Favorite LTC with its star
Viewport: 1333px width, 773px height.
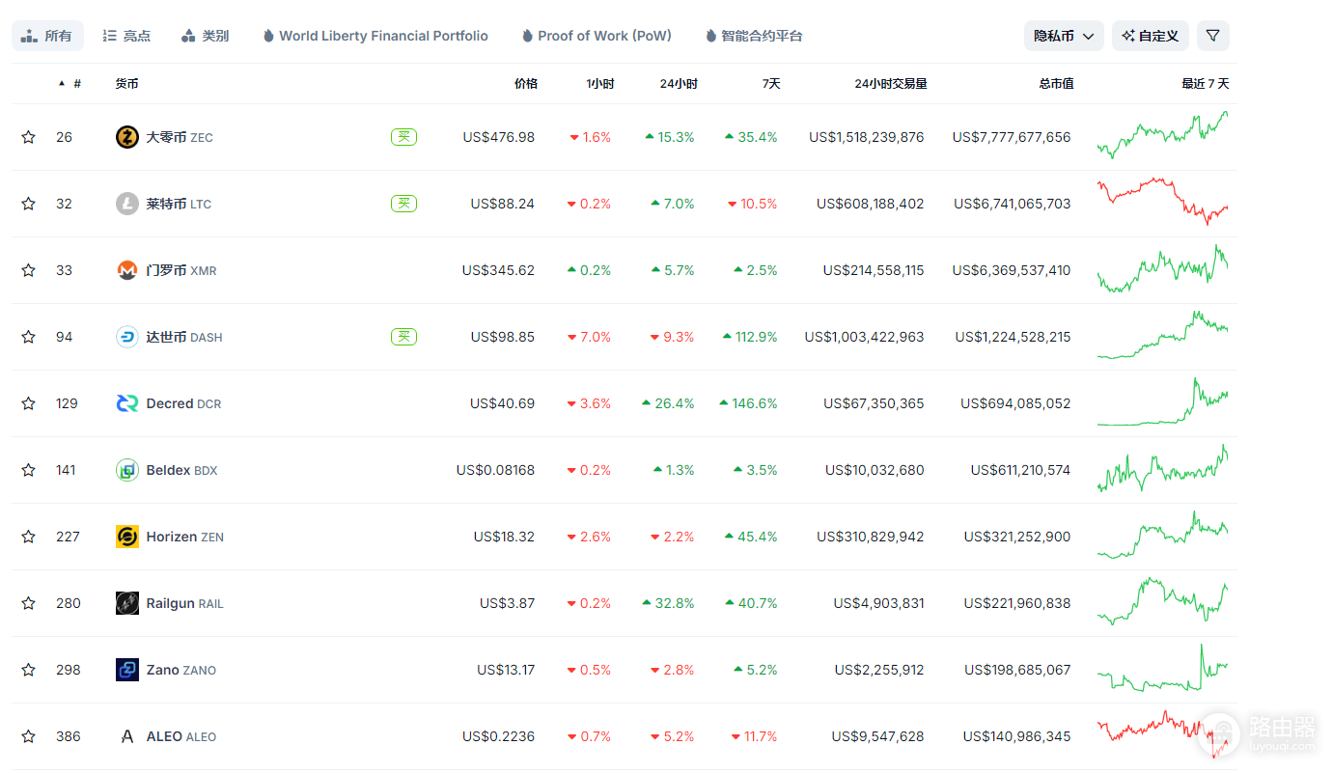pyautogui.click(x=28, y=204)
